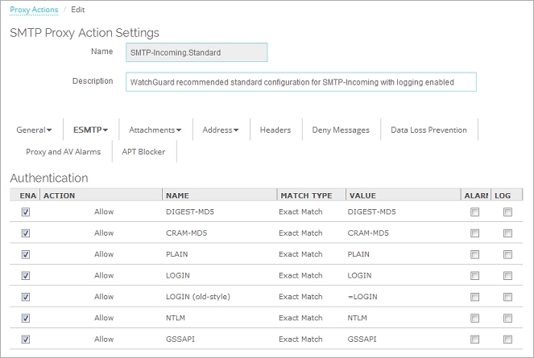Select the LOGIN (old-style) rule row
Image resolution: width=534 pixels, height=358 pixels.
[x=197, y=297]
